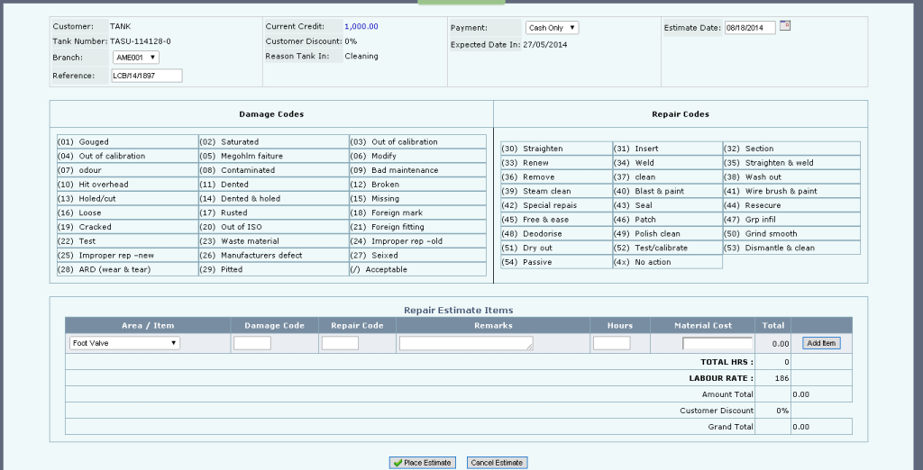
Task: Click the Reference input field LCB/14/1897
Action: (147, 76)
